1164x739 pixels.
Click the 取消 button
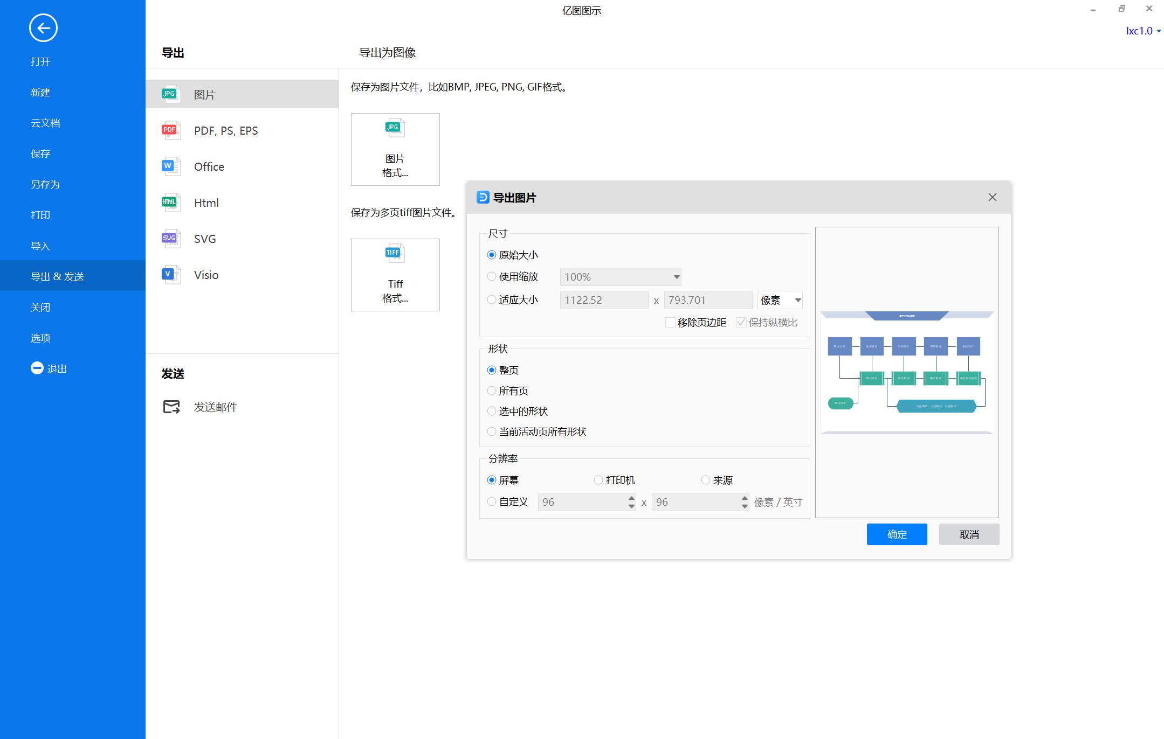click(969, 534)
